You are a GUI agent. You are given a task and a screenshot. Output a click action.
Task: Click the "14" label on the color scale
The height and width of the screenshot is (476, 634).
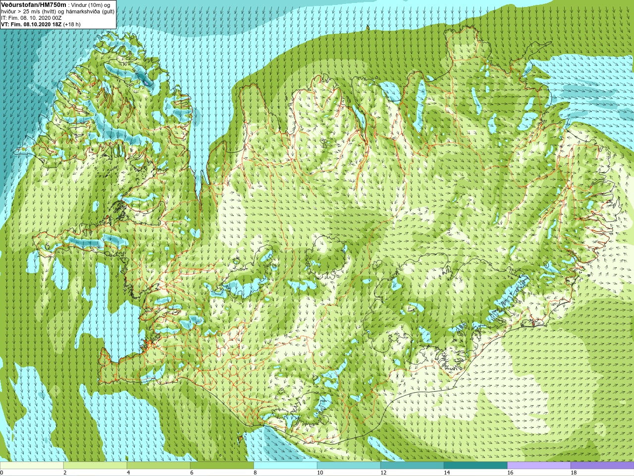[x=447, y=473]
